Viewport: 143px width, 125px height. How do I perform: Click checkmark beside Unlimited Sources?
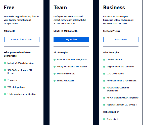click(55, 74)
